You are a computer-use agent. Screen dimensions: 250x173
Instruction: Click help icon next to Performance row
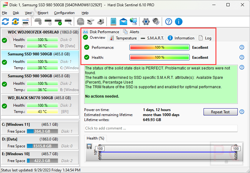242,47
